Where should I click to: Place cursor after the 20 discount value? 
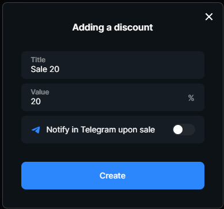click(41, 101)
